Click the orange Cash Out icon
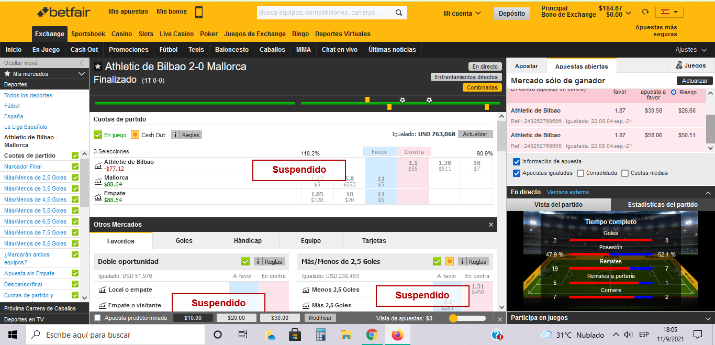 pos(135,135)
